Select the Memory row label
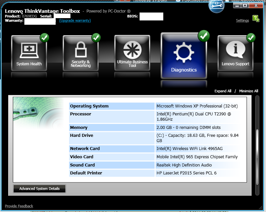The width and height of the screenshot is (266, 212). point(112,127)
